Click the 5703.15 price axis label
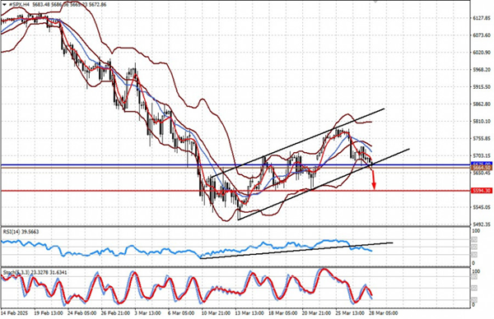 [482, 155]
